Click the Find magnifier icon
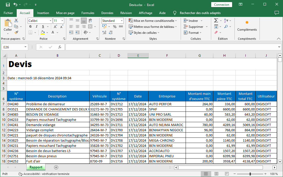 (226, 27)
